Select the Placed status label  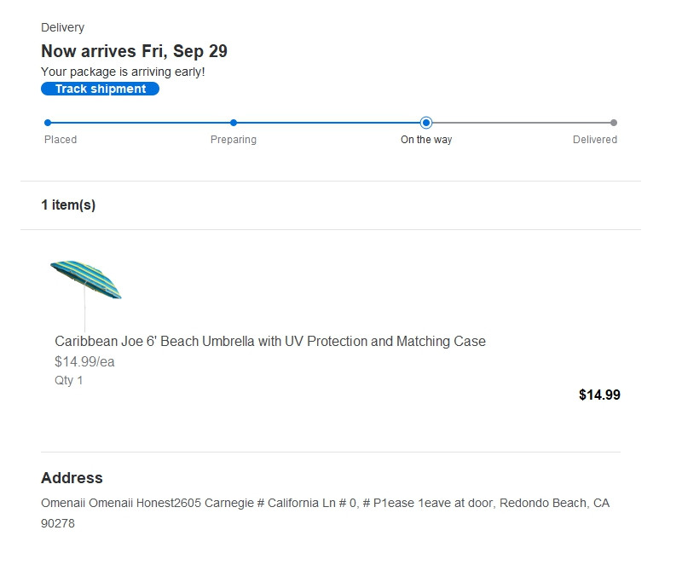tap(61, 140)
